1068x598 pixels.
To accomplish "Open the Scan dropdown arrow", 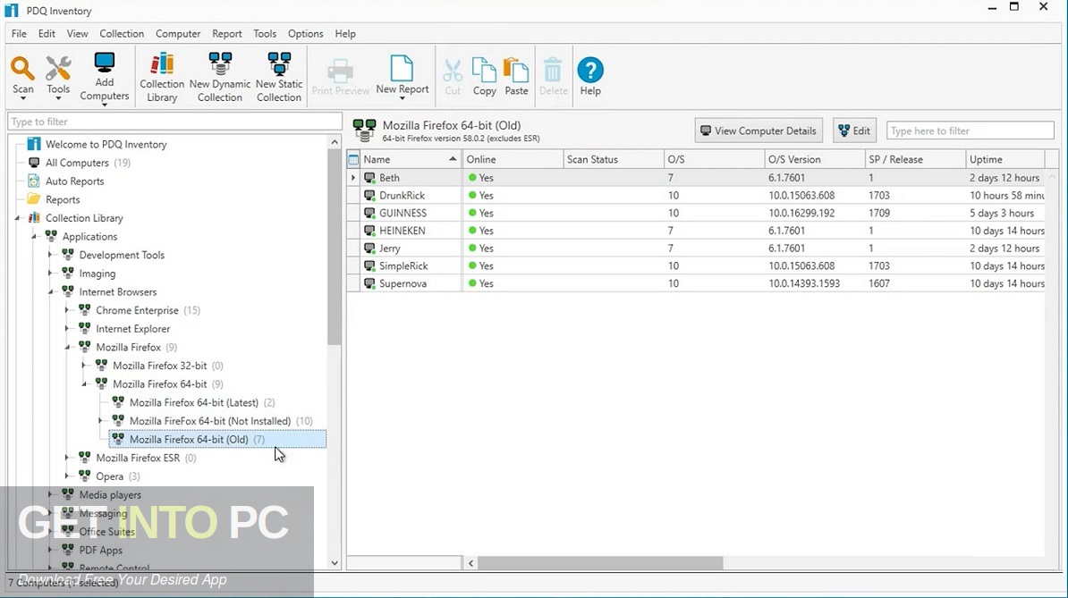I will point(22,98).
